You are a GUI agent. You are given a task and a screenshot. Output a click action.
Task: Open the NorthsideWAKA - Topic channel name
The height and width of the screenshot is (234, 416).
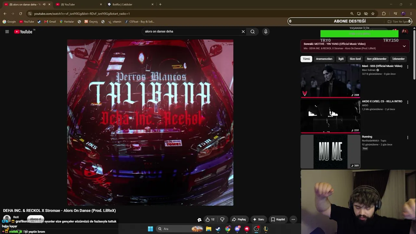(374, 141)
